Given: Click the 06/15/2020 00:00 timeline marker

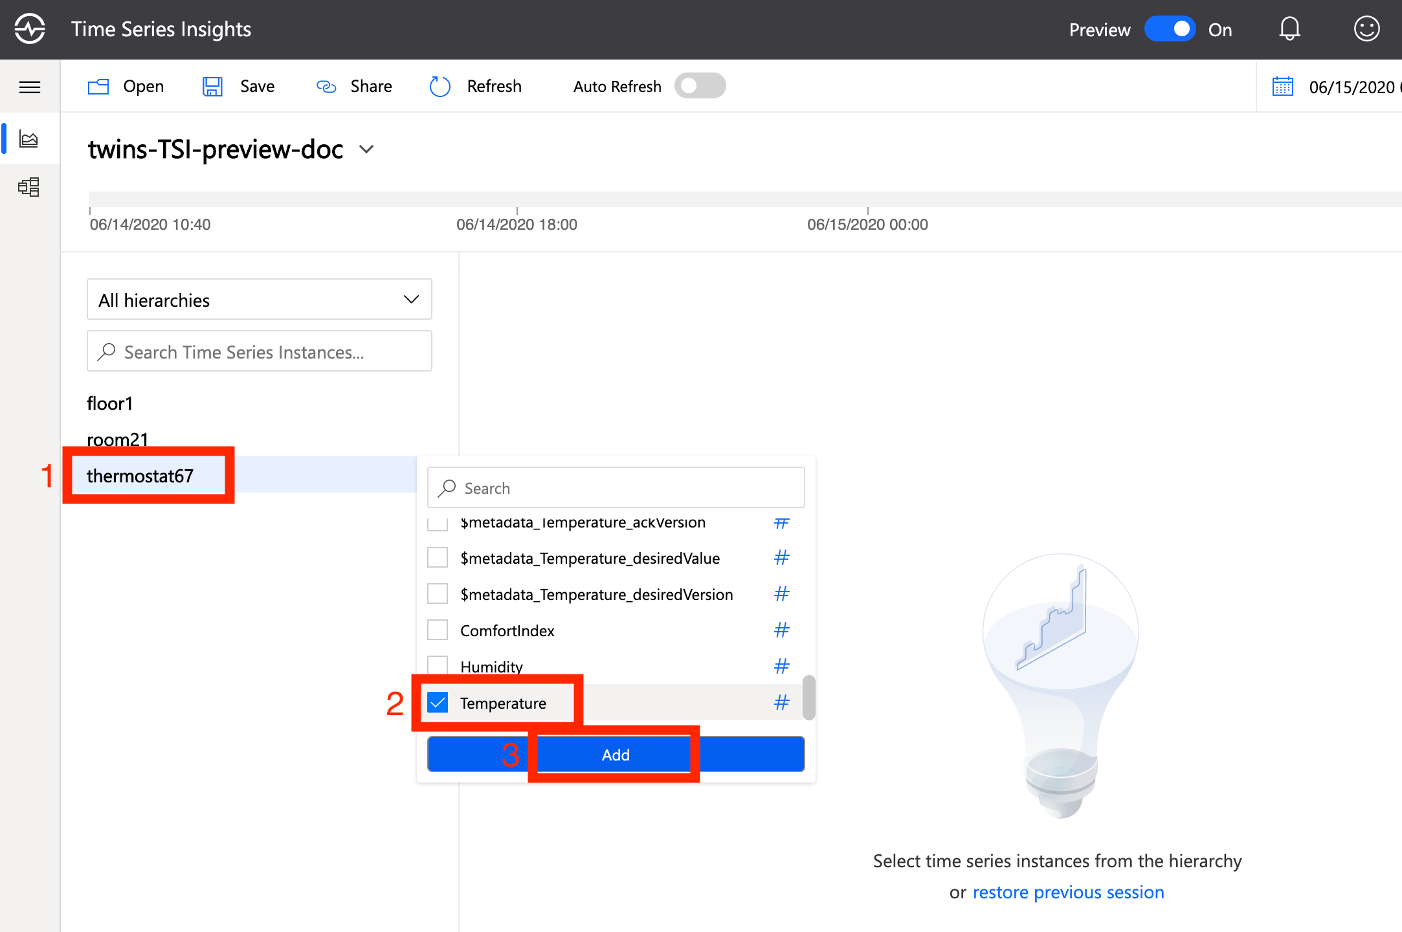Looking at the screenshot, I should click(867, 224).
